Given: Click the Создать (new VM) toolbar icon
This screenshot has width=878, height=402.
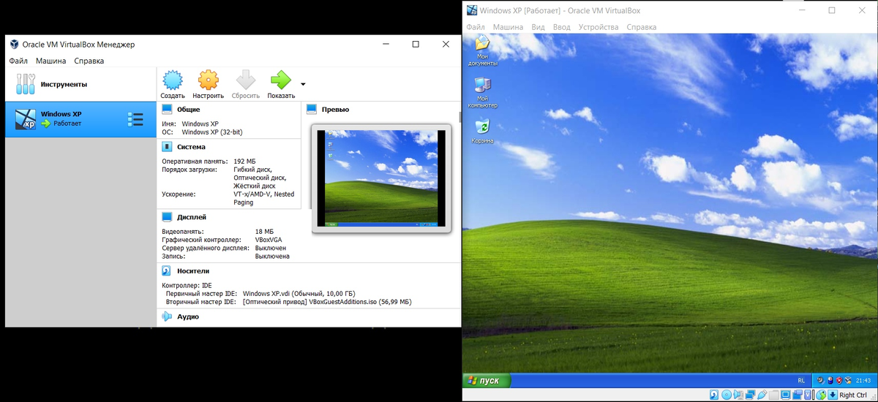Looking at the screenshot, I should point(173,80).
